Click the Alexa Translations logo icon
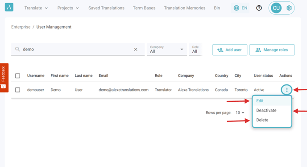The image size is (307, 167). [x=9, y=7]
